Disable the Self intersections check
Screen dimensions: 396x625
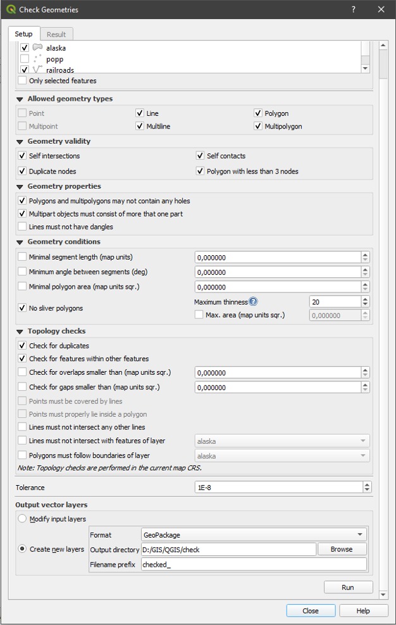pos(22,156)
